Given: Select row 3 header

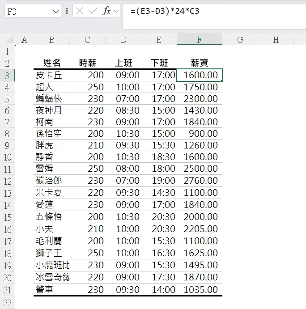Looking at the screenshot, I should coord(8,75).
